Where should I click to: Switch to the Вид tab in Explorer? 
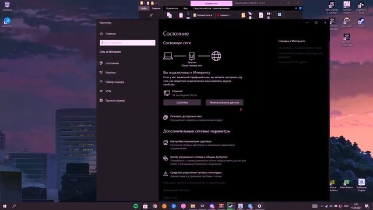click(x=185, y=8)
